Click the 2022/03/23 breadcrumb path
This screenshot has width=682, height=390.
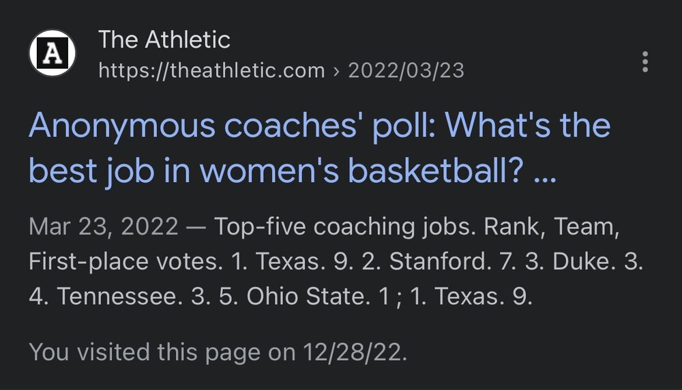pos(406,70)
